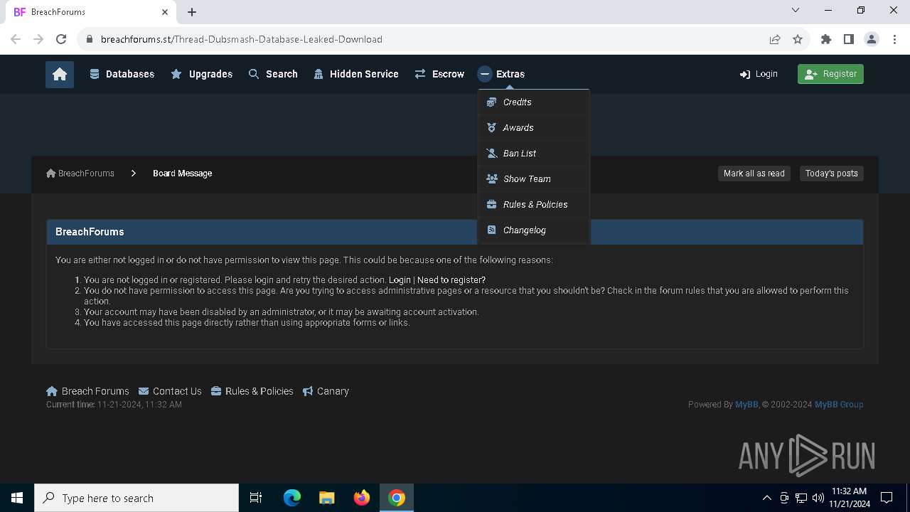Go to the BreachForums home icon button

point(60,74)
